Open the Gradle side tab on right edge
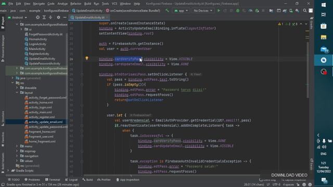This screenshot has height=187, width=333. click(x=312, y=23)
